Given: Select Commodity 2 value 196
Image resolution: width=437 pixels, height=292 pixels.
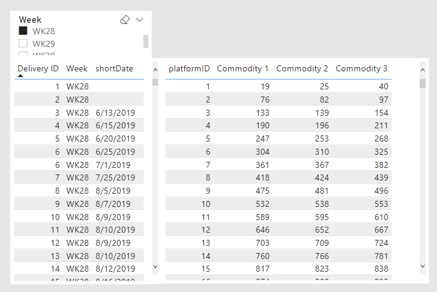Looking at the screenshot, I should point(322,125).
